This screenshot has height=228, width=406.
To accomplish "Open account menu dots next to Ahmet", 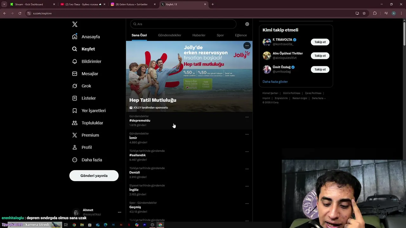I will click(120, 212).
